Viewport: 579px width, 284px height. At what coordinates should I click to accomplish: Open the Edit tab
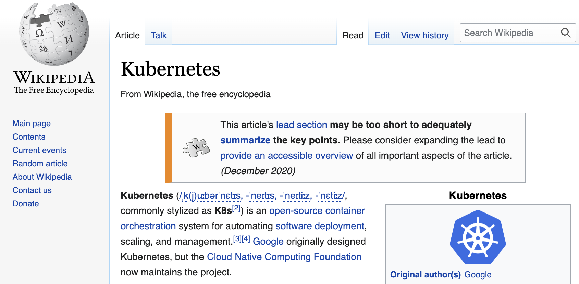point(381,35)
